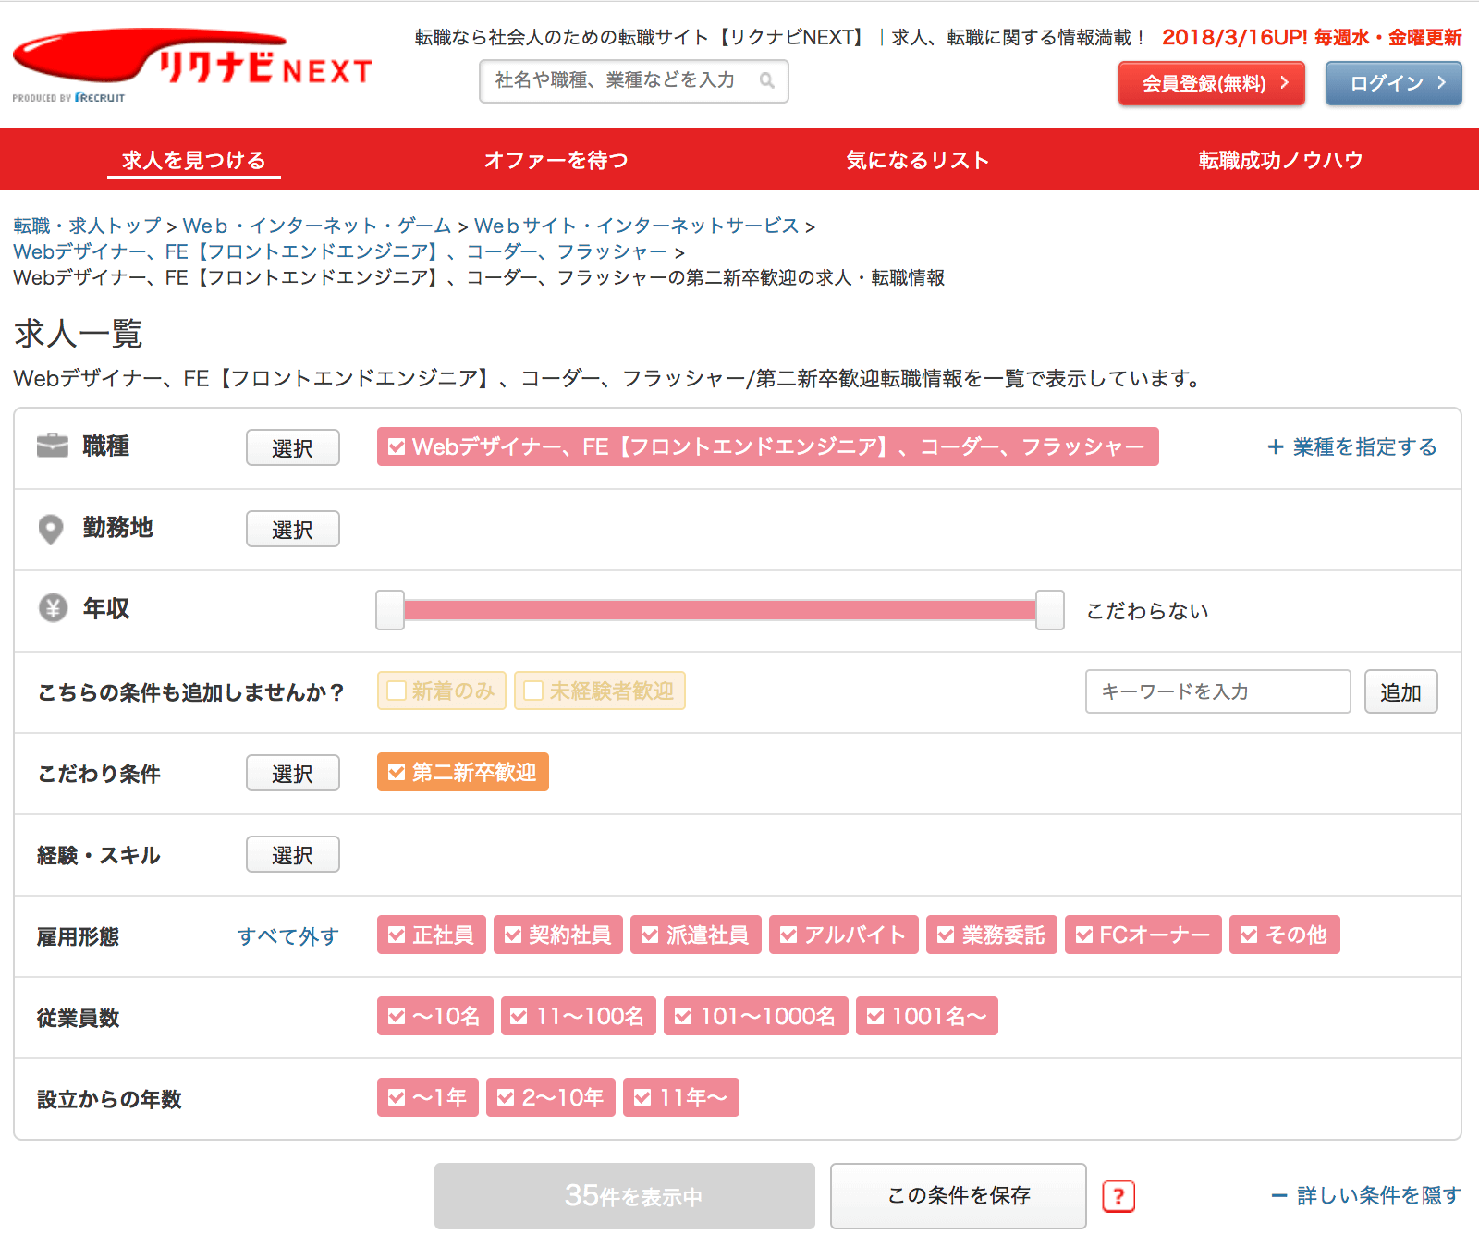The height and width of the screenshot is (1259, 1479).
Task: Click the minus icon for 詳しい条件を隠す
Action: (1279, 1196)
